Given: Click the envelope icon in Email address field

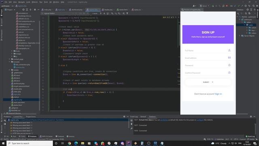Looking at the screenshot, I should point(229,58).
